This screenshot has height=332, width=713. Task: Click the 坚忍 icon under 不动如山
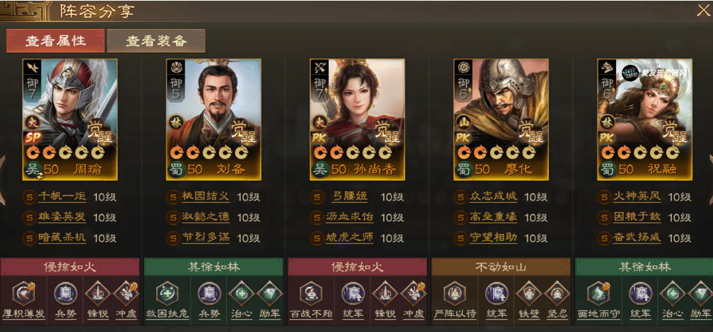pyautogui.click(x=557, y=293)
